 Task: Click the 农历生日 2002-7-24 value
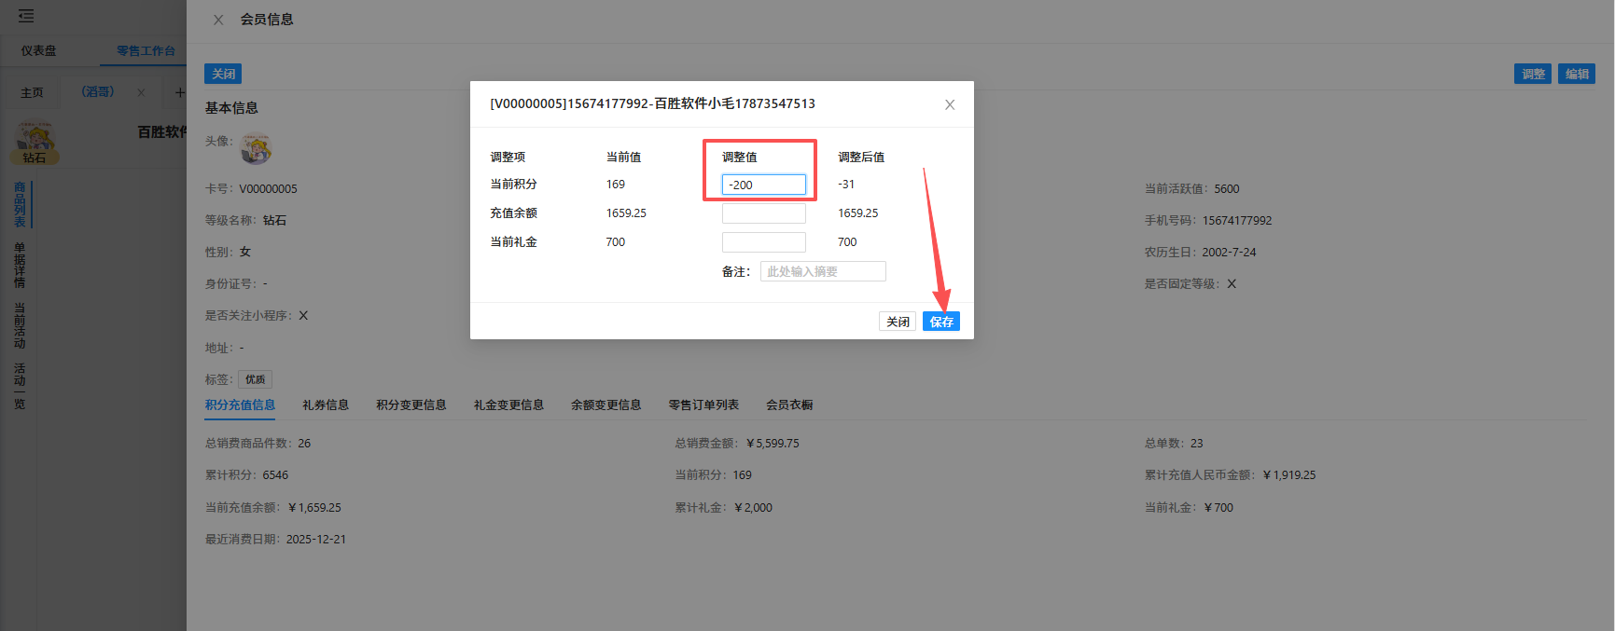point(1229,252)
